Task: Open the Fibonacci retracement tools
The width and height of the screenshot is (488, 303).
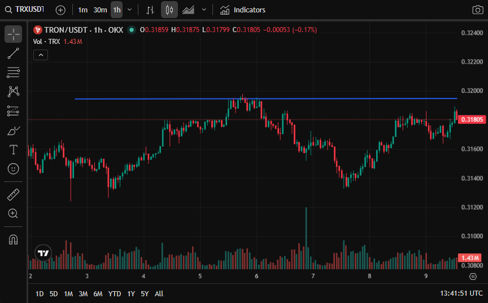Action: (x=13, y=72)
